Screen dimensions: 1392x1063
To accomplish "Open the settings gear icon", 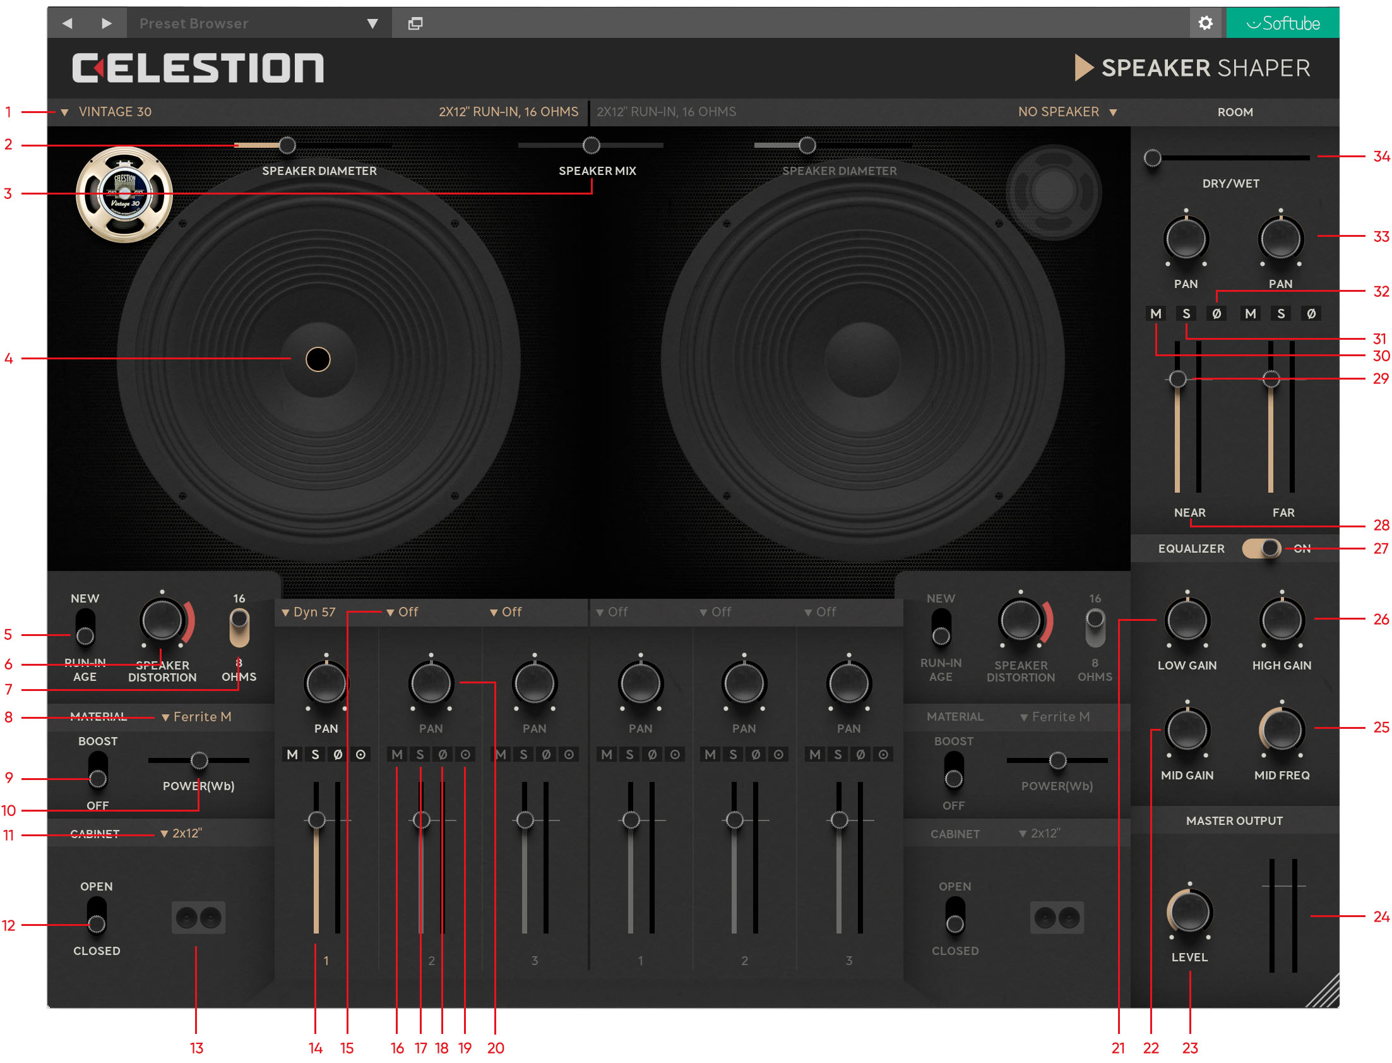I will tap(1205, 23).
